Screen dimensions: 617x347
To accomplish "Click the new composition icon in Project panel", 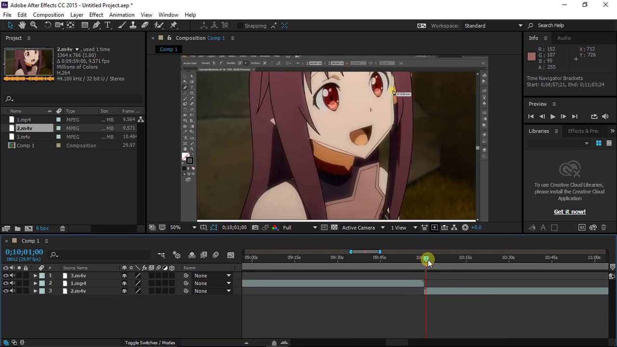I will 28,228.
